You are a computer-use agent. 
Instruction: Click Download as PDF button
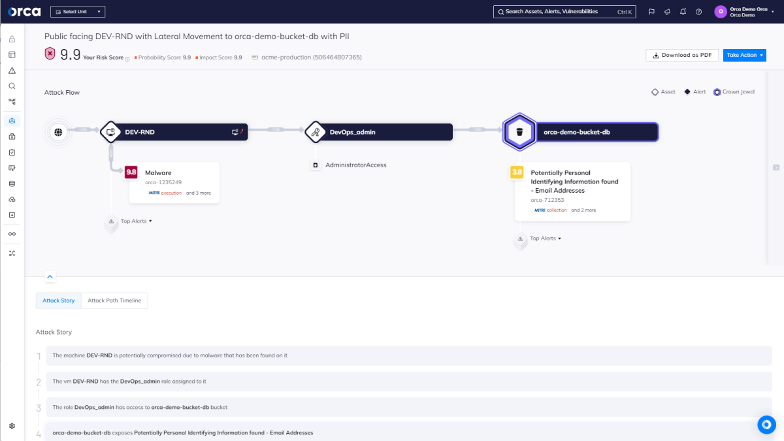point(682,55)
